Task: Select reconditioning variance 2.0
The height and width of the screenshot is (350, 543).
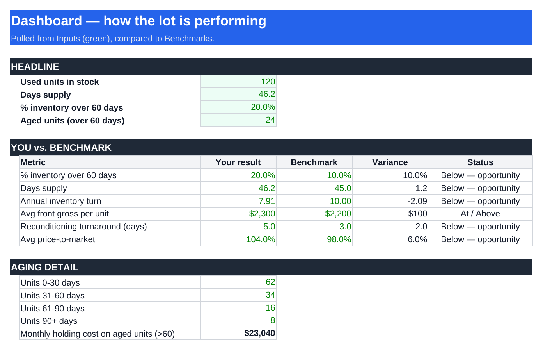Action: click(x=390, y=227)
